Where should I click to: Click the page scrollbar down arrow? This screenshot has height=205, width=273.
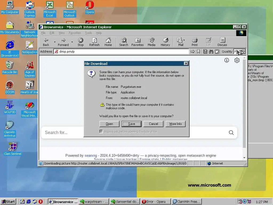point(244,158)
